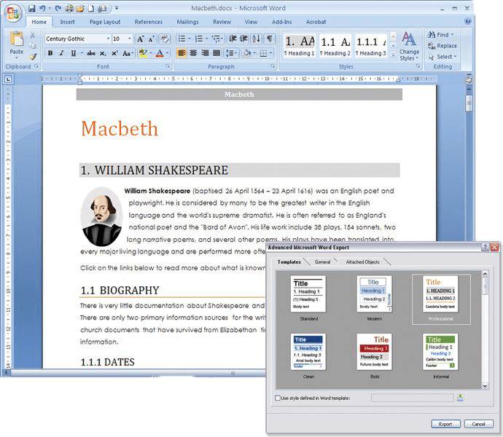This screenshot has height=437, width=503.
Task: Center the paragraph text
Action: pos(193,53)
